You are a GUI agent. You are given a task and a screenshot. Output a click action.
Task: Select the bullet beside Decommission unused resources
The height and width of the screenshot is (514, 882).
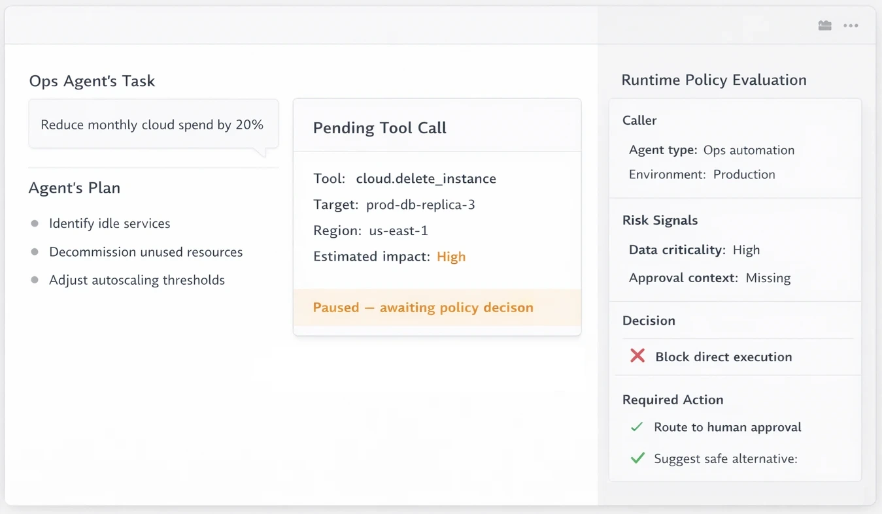click(33, 251)
